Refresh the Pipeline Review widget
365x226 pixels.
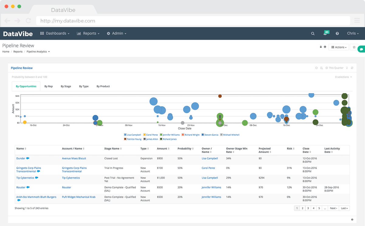pos(352,68)
